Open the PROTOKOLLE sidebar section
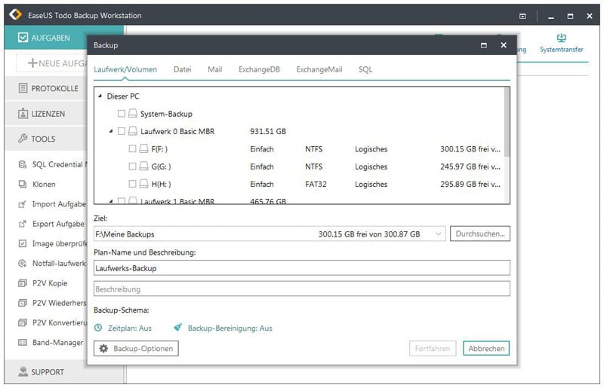 pyautogui.click(x=46, y=88)
